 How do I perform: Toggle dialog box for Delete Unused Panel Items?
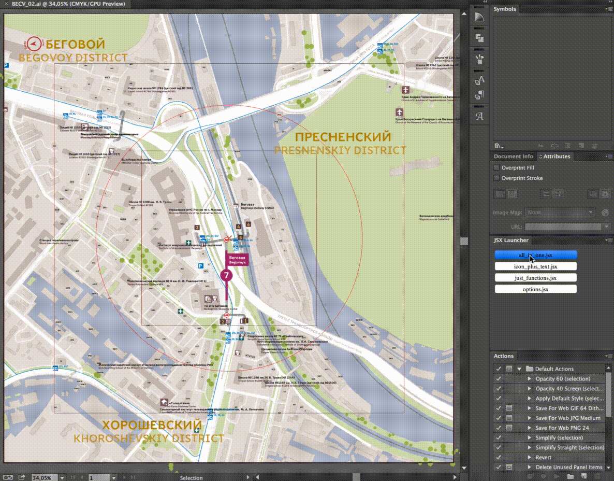[509, 467]
